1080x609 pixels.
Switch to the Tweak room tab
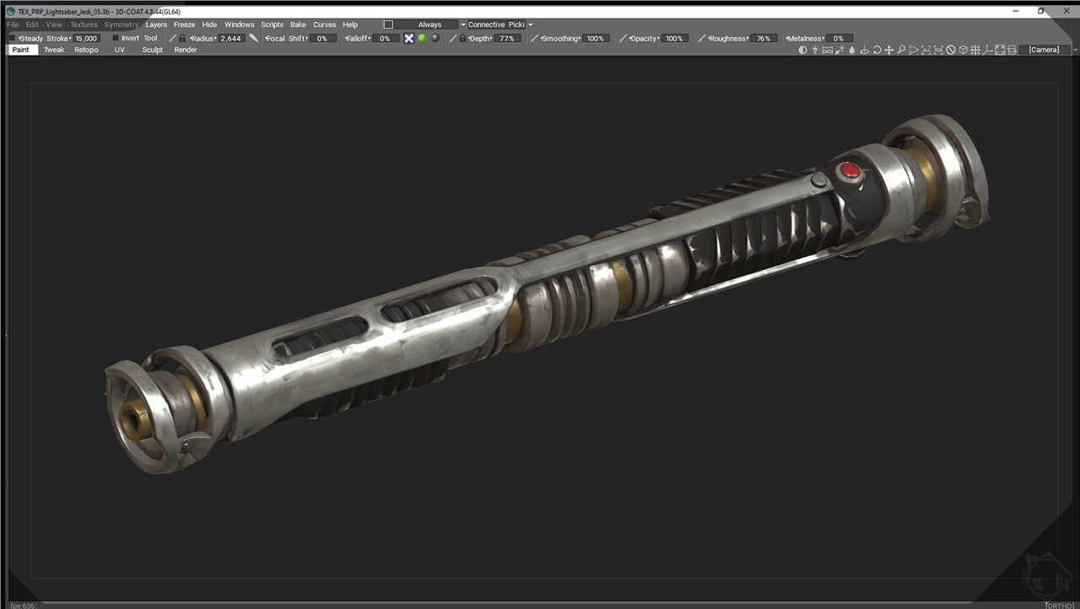point(54,50)
